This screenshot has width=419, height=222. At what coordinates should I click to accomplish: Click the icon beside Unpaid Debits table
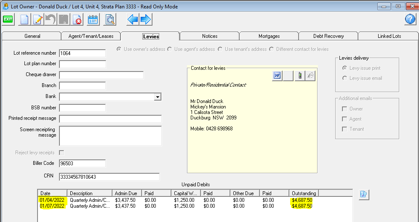[364, 194]
